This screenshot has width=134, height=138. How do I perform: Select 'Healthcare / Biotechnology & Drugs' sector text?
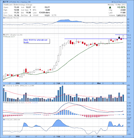[18, 5]
